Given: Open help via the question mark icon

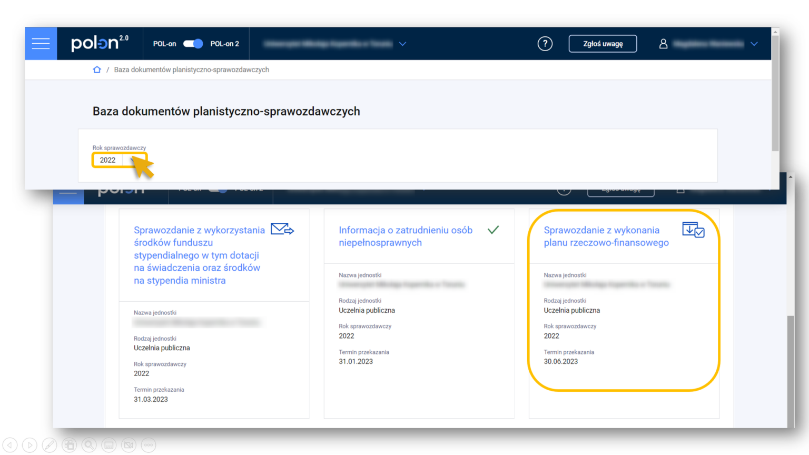Looking at the screenshot, I should 545,44.
